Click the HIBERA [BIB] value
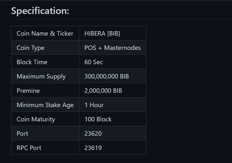This screenshot has height=163, width=232. (x=102, y=34)
